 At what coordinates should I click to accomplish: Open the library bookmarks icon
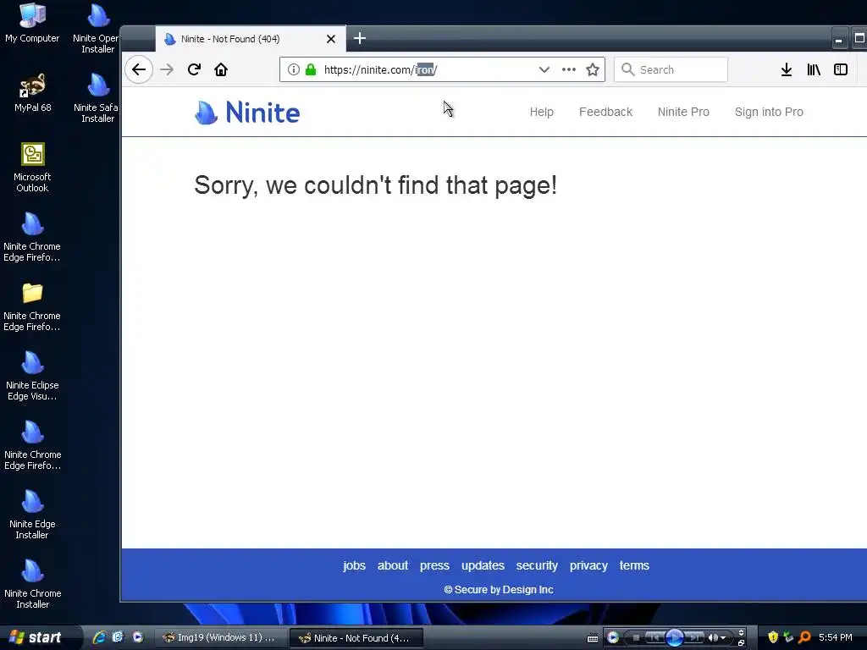(x=814, y=69)
